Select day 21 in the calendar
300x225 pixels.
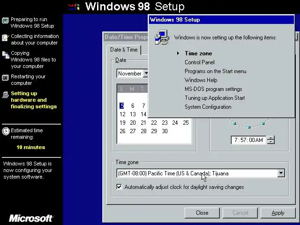coord(143,123)
